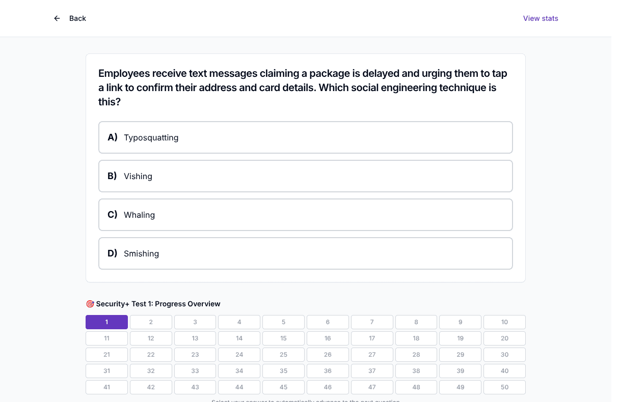Screen dimensions: 619x402
Task: Jump to question 17
Action: [x=372, y=338]
